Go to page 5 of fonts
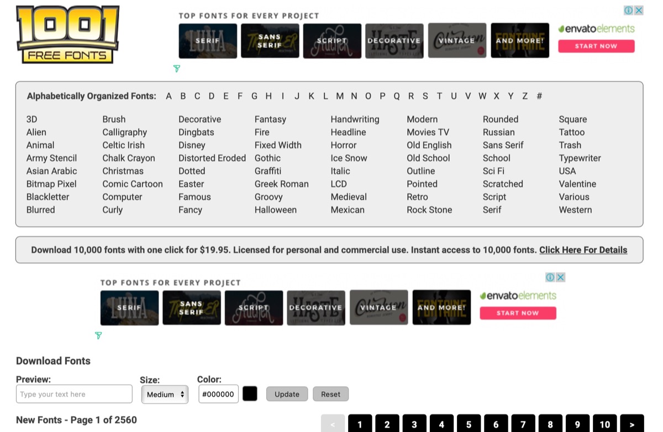663x432 pixels. 469,424
